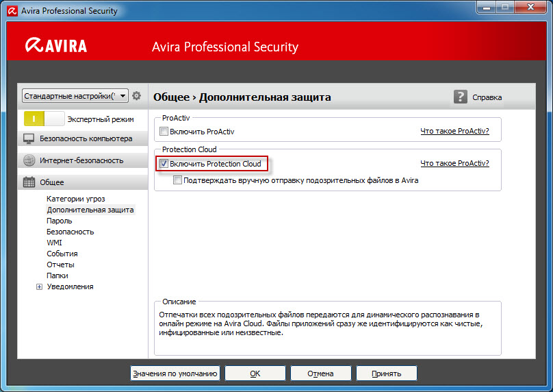
Task: Check Подтверждать вручную отправку подозрительных файлов
Action: click(x=177, y=180)
